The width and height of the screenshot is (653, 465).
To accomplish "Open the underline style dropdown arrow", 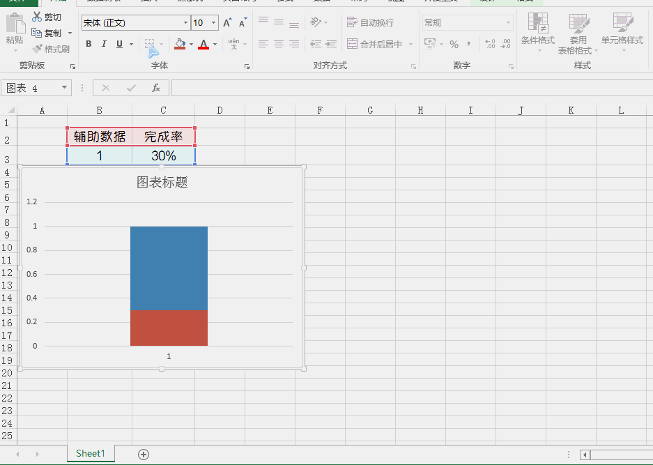I will [131, 44].
